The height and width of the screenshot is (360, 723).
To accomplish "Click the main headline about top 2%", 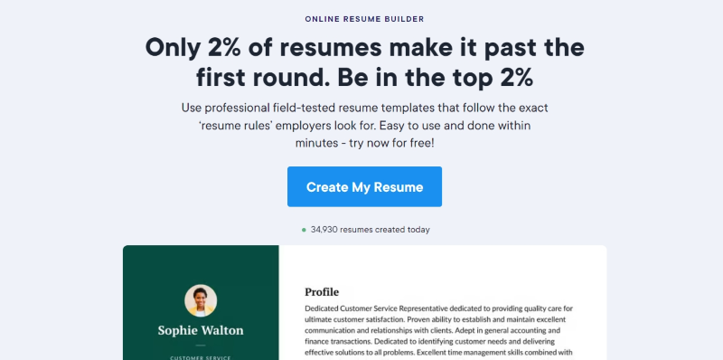I will coord(364,62).
